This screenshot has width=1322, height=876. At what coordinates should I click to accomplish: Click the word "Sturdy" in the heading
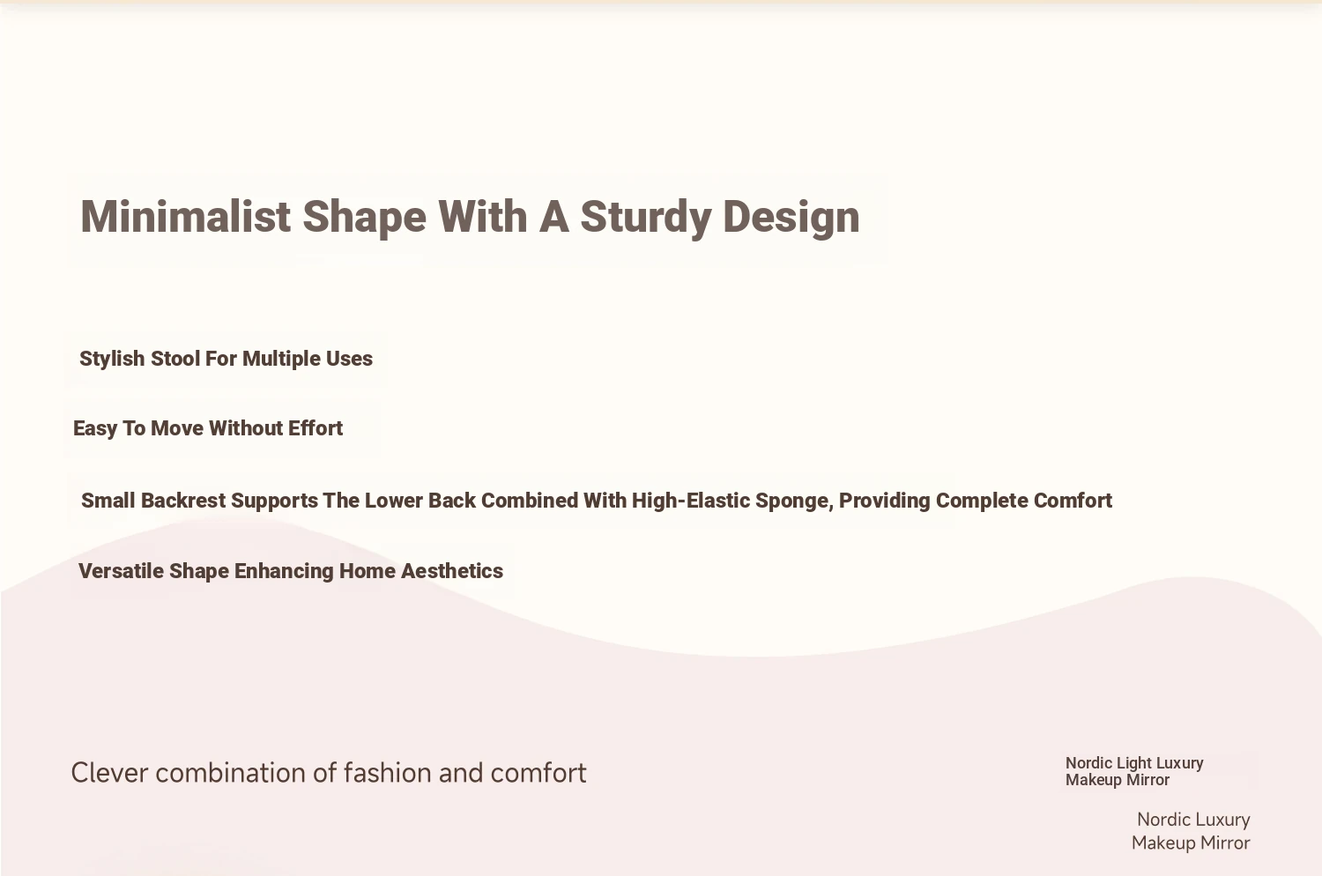point(644,217)
